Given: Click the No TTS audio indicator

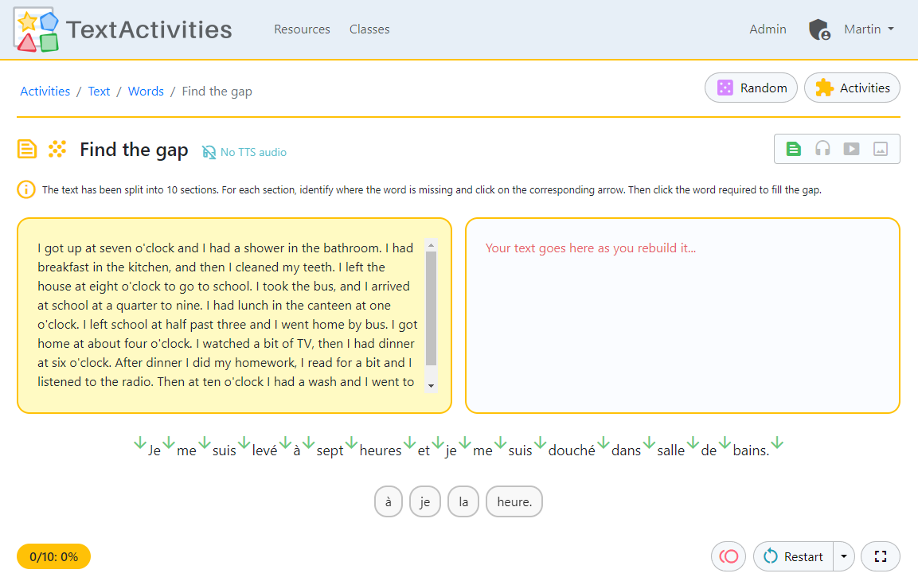Looking at the screenshot, I should pyautogui.click(x=244, y=152).
